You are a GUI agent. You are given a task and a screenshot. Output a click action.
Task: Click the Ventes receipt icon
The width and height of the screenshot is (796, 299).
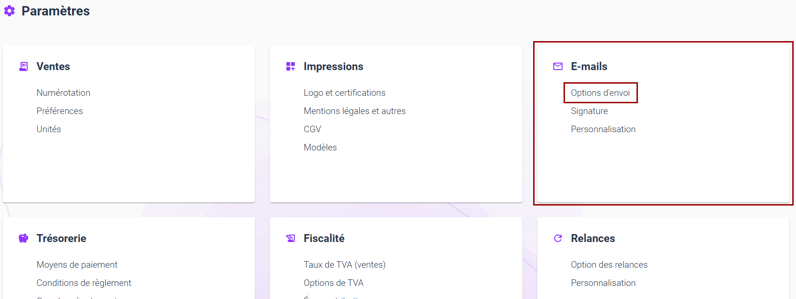pos(23,66)
